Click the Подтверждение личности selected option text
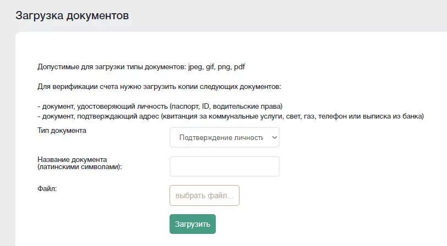 pyautogui.click(x=221, y=138)
